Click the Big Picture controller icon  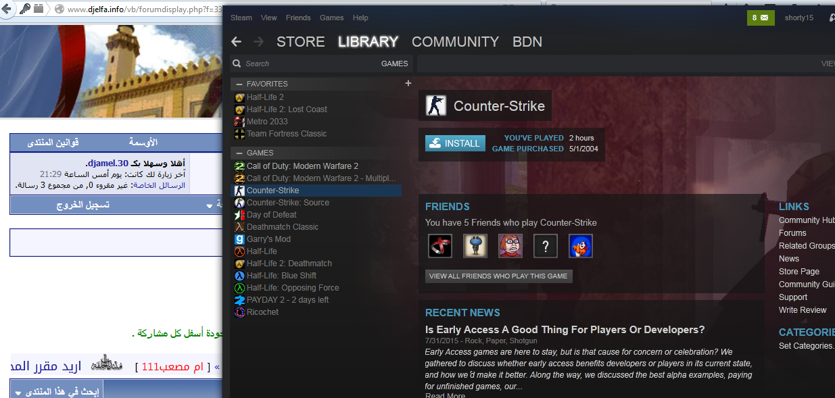[x=830, y=18]
